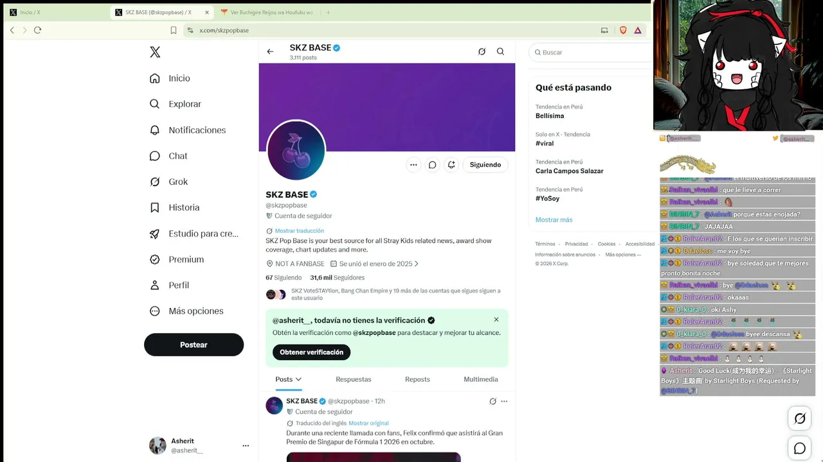823x462 pixels.
Task: Click Mostrar original on the post
Action: (x=368, y=424)
